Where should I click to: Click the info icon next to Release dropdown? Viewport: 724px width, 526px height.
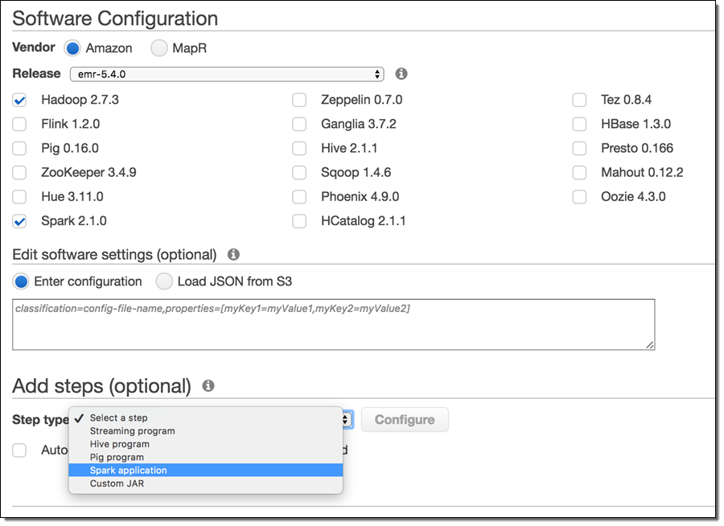click(401, 73)
